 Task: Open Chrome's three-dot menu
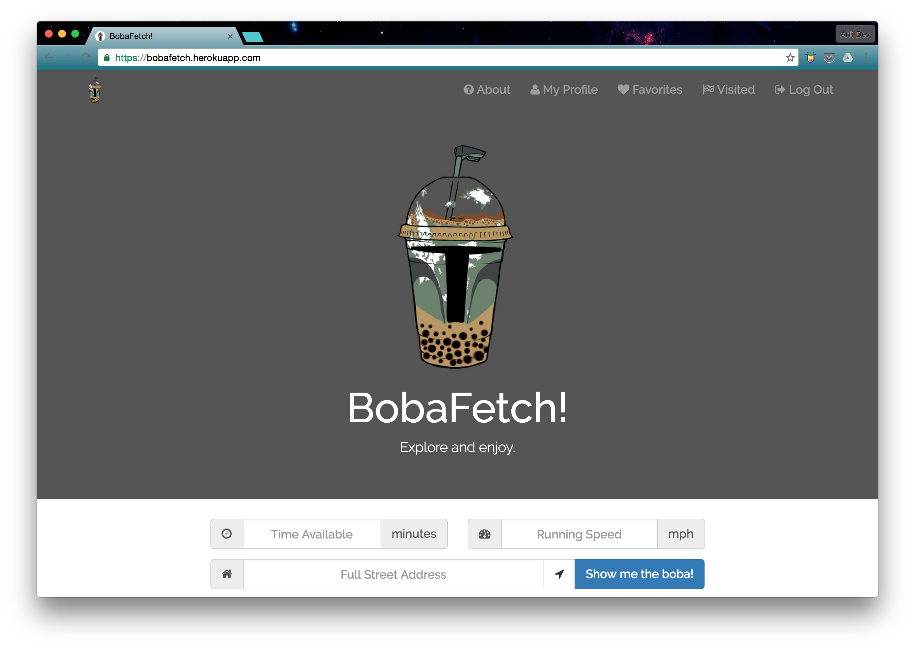[866, 58]
